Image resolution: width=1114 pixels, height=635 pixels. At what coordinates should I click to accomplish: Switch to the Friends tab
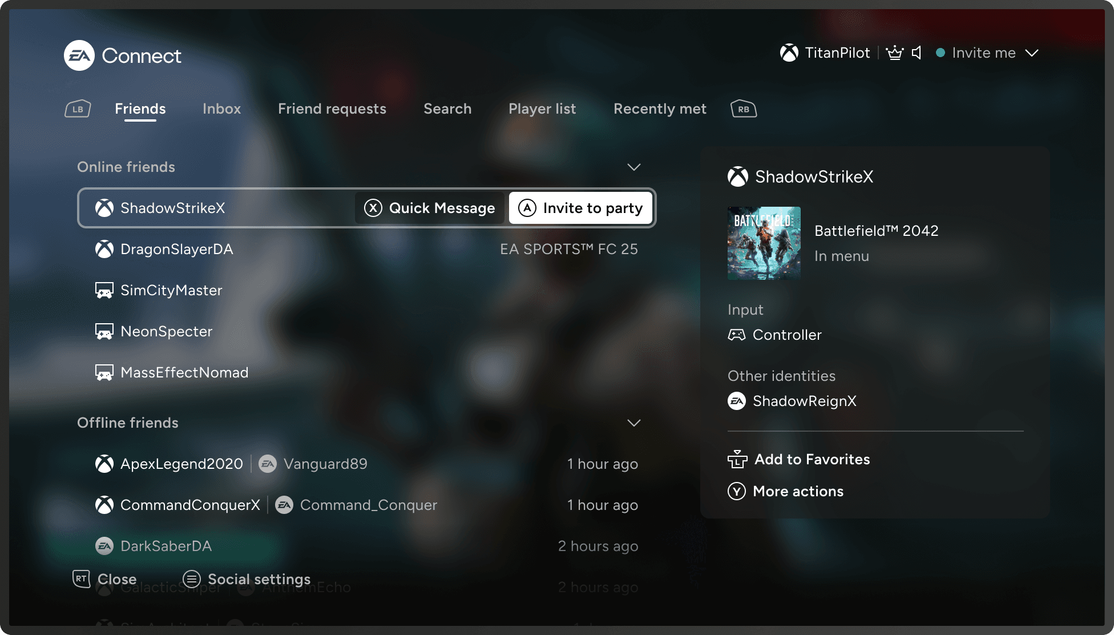pos(140,108)
